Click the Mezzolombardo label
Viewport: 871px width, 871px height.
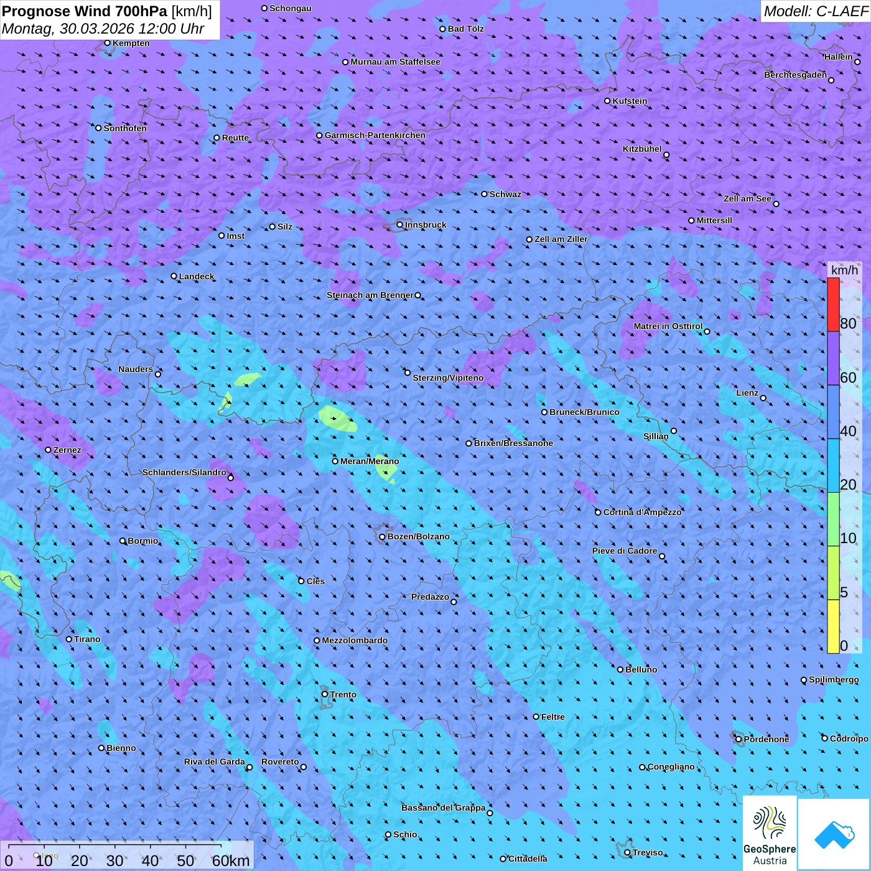355,640
